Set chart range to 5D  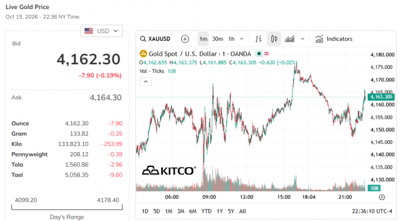coord(157,211)
